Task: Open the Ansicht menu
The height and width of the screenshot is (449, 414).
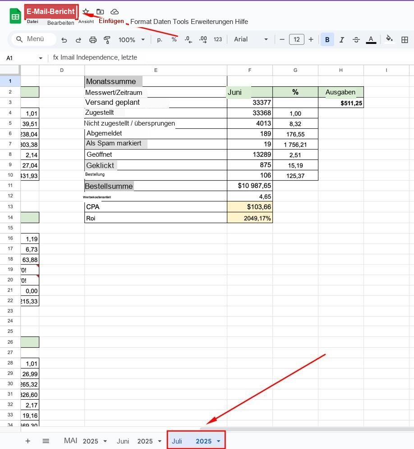Action: tap(86, 22)
